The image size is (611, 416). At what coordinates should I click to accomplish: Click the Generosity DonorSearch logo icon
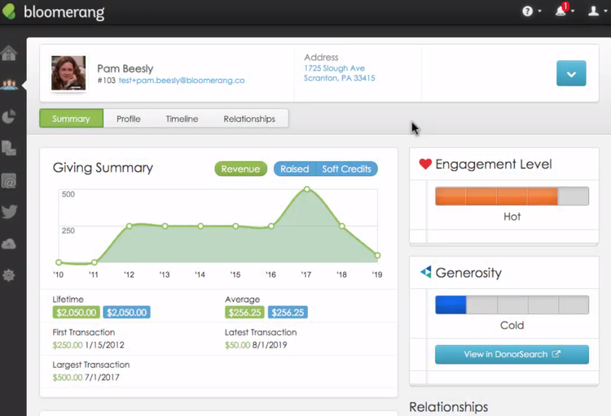point(426,272)
